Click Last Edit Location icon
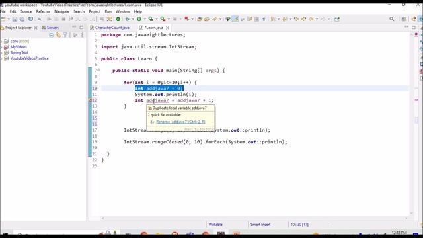 (x=296, y=19)
